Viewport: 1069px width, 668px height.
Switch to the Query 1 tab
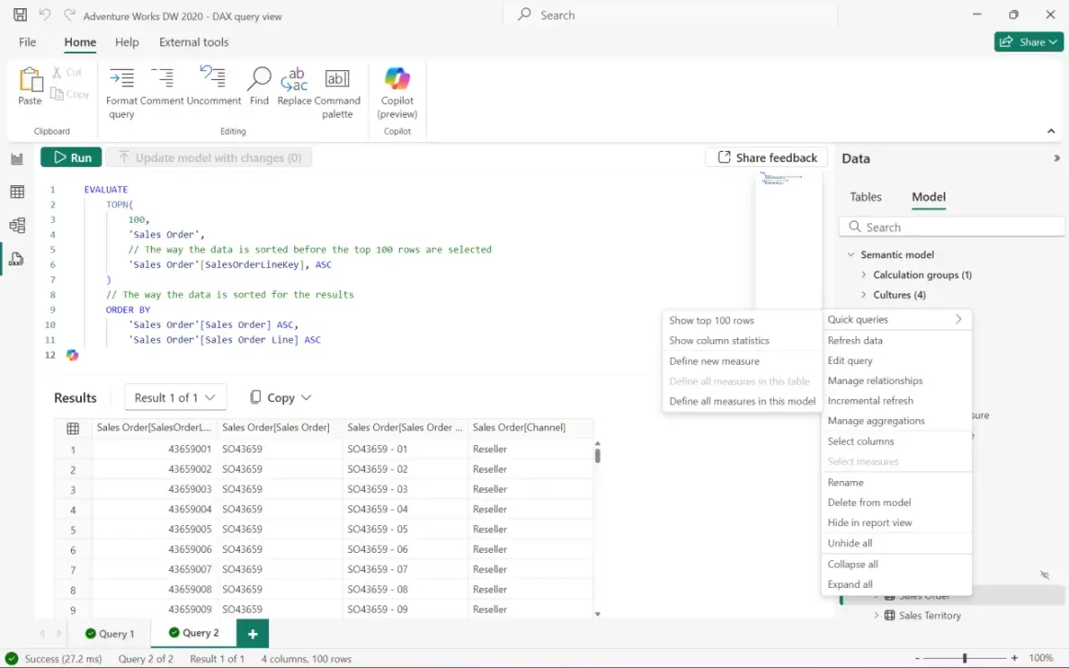(110, 633)
